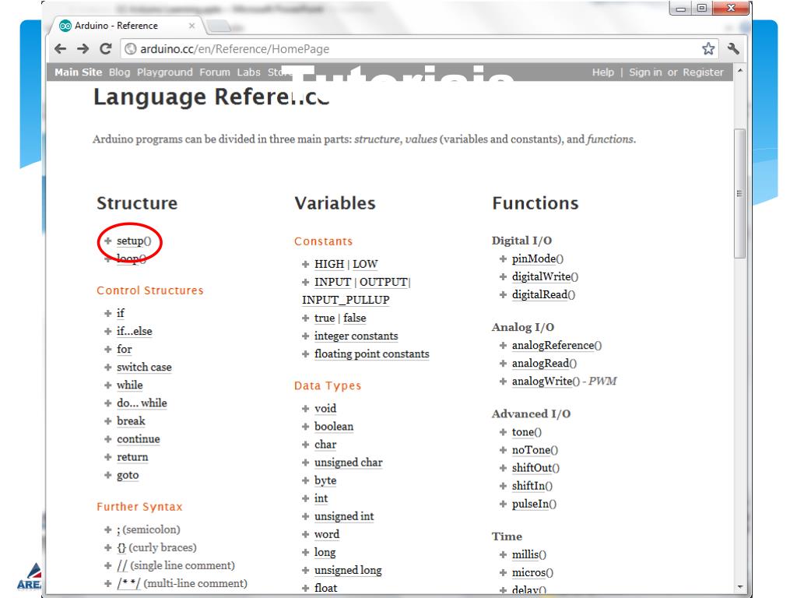Click the Register link

tap(703, 72)
